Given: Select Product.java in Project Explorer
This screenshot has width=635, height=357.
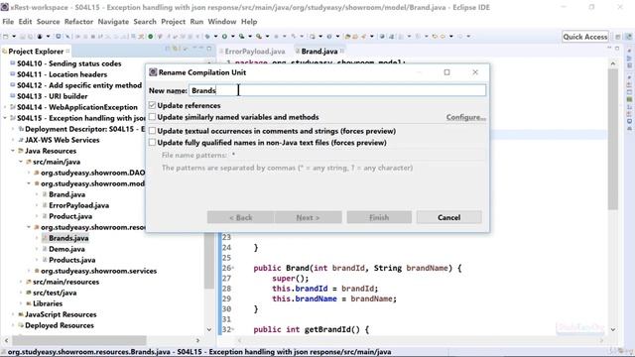Looking at the screenshot, I should pyautogui.click(x=70, y=216).
